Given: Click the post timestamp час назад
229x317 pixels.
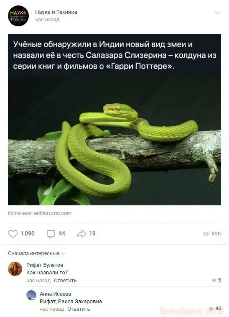Looking at the screenshot, I should coord(47,20).
